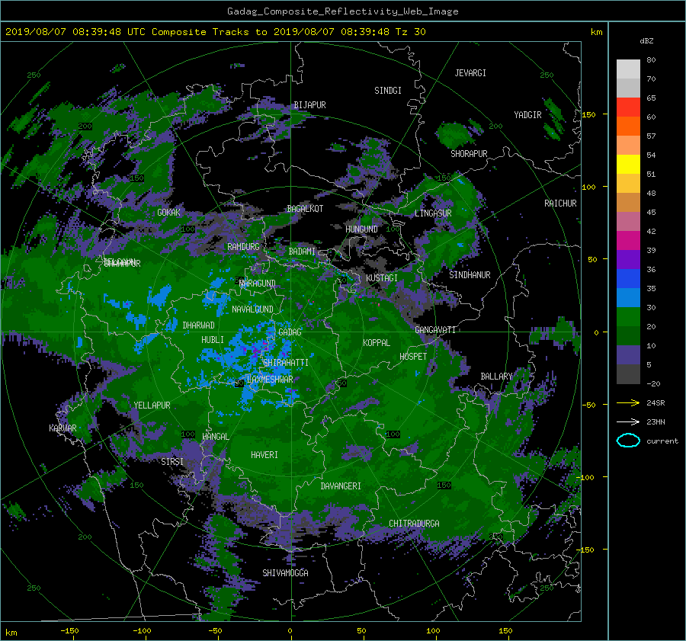The image size is (686, 641).
Task: Click the YELLAPUR city label
Action: pos(152,405)
